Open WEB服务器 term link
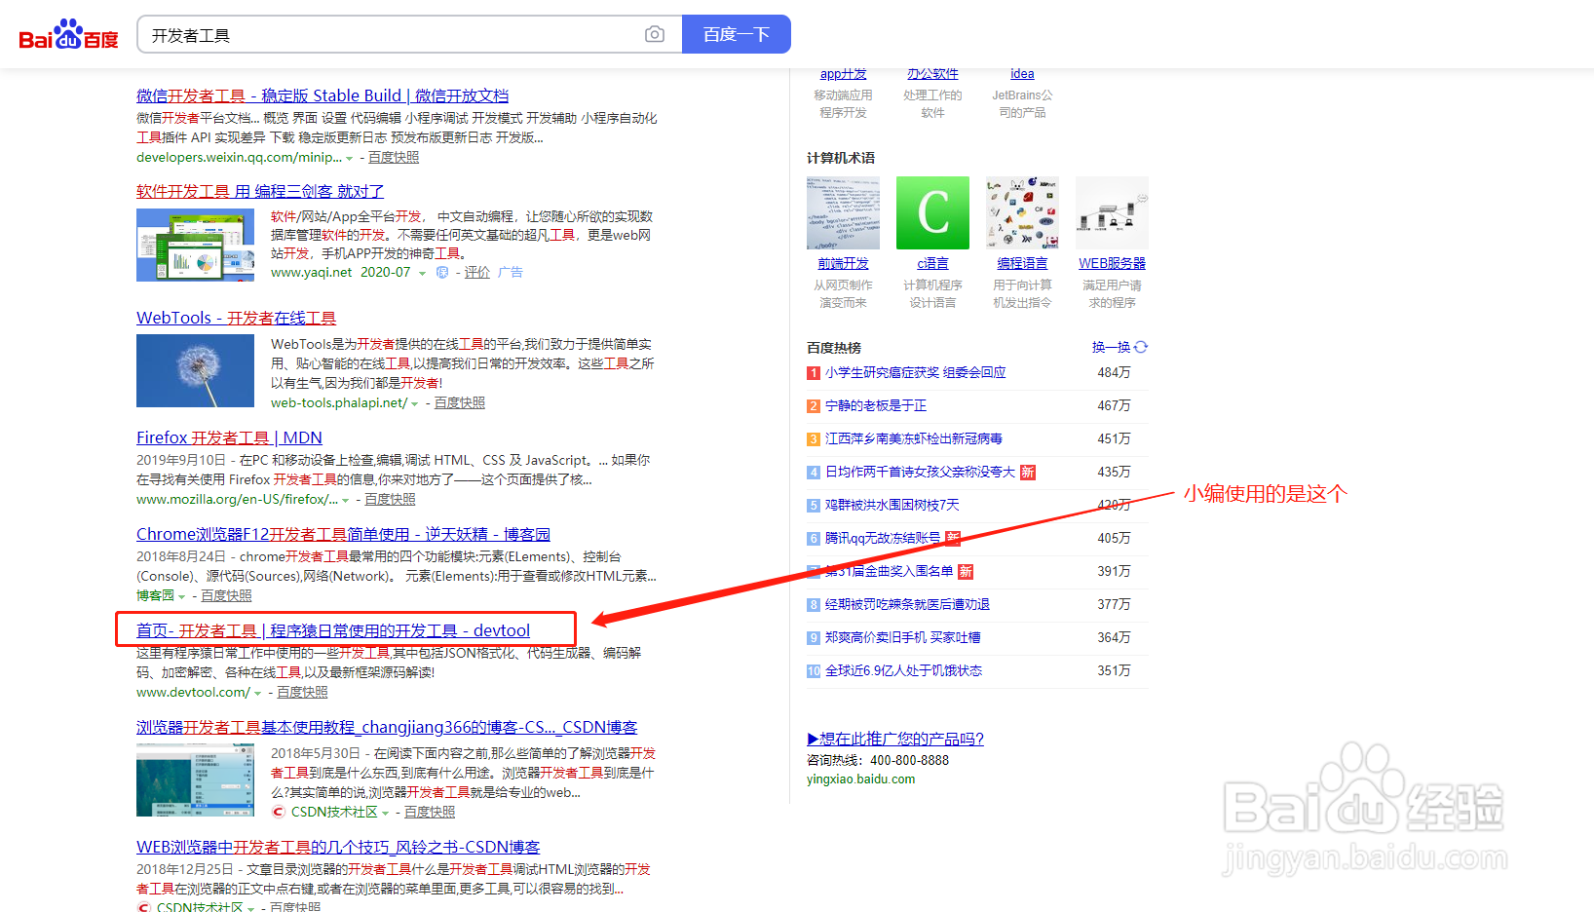 (1112, 263)
